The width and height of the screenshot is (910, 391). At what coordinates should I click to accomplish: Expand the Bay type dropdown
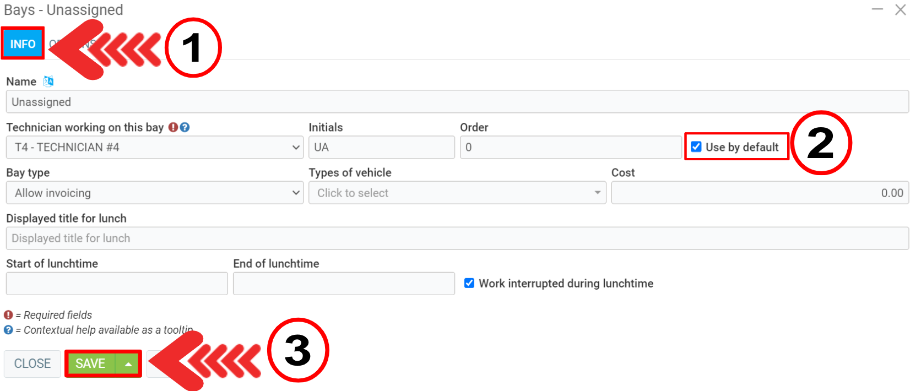(154, 193)
